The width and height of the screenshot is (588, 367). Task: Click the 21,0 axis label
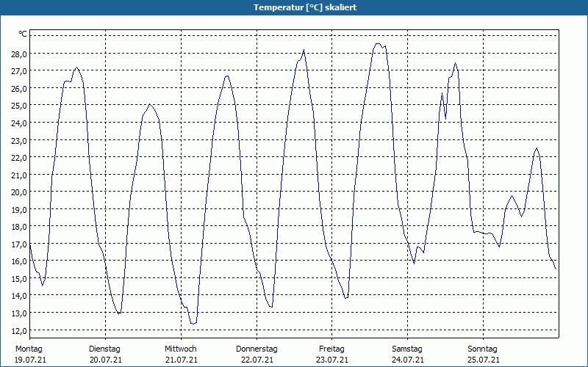(19, 175)
